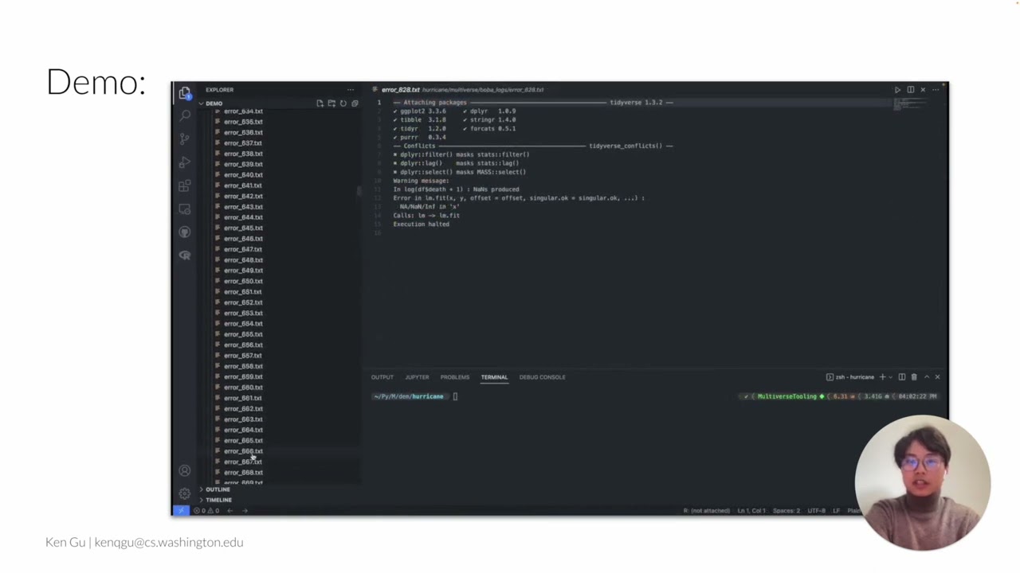Click the remote window indicator in the status bar
Viewport: 1020px width, 573px height.
[x=181, y=510]
